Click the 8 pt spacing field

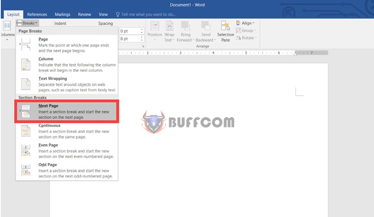point(130,39)
